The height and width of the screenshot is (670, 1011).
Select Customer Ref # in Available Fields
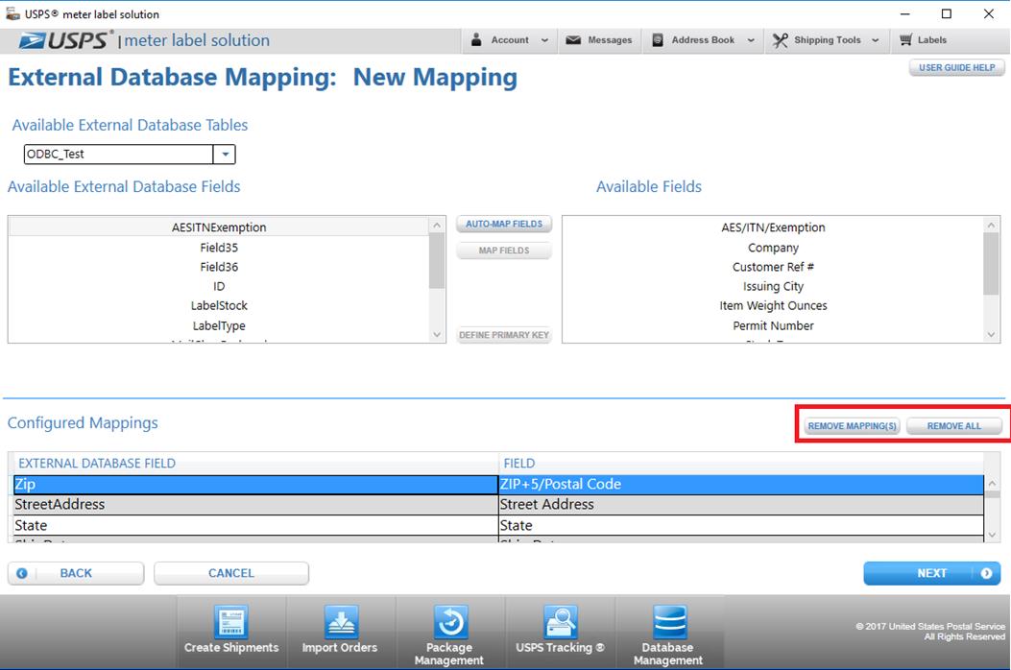(773, 266)
